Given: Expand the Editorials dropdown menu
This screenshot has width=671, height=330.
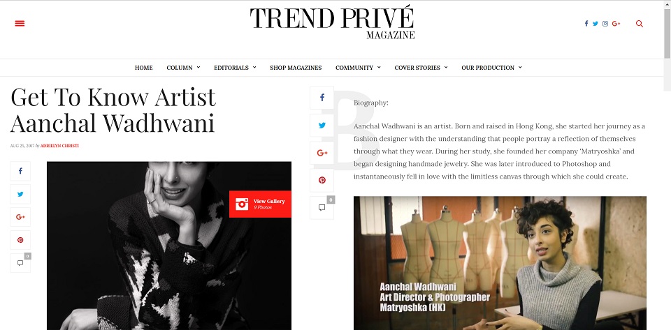Looking at the screenshot, I should (x=235, y=68).
